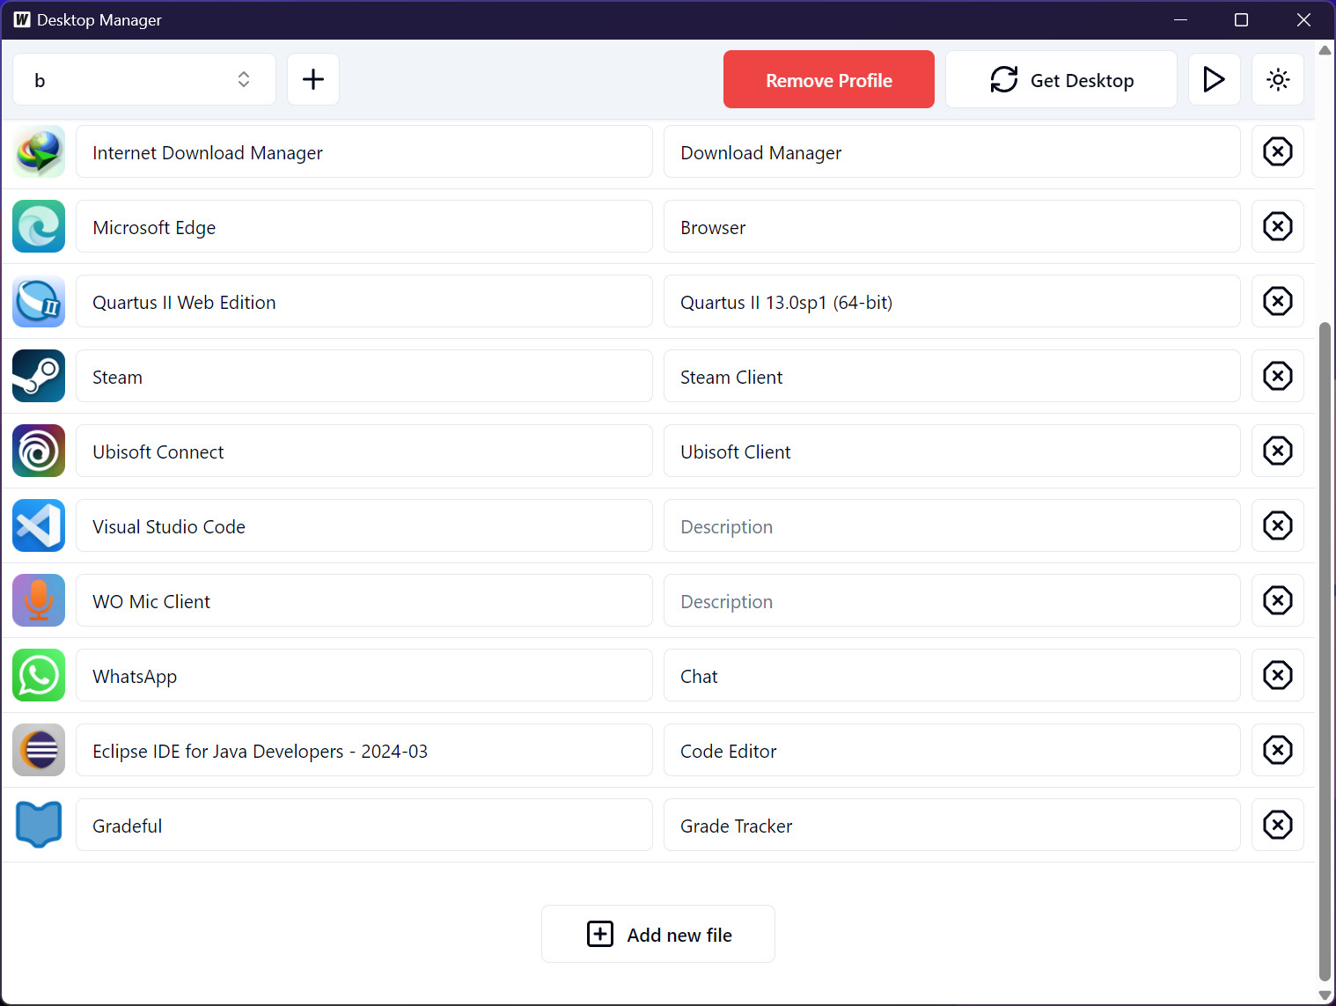Edit the Steam Client description field
The image size is (1336, 1006).
tap(952, 376)
